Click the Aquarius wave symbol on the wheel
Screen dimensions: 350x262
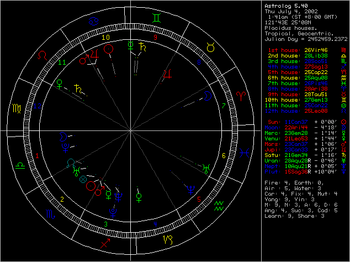pos(219,207)
